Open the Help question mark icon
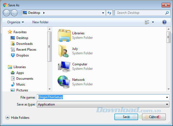The width and height of the screenshot is (173, 126). pyautogui.click(x=164, y=22)
